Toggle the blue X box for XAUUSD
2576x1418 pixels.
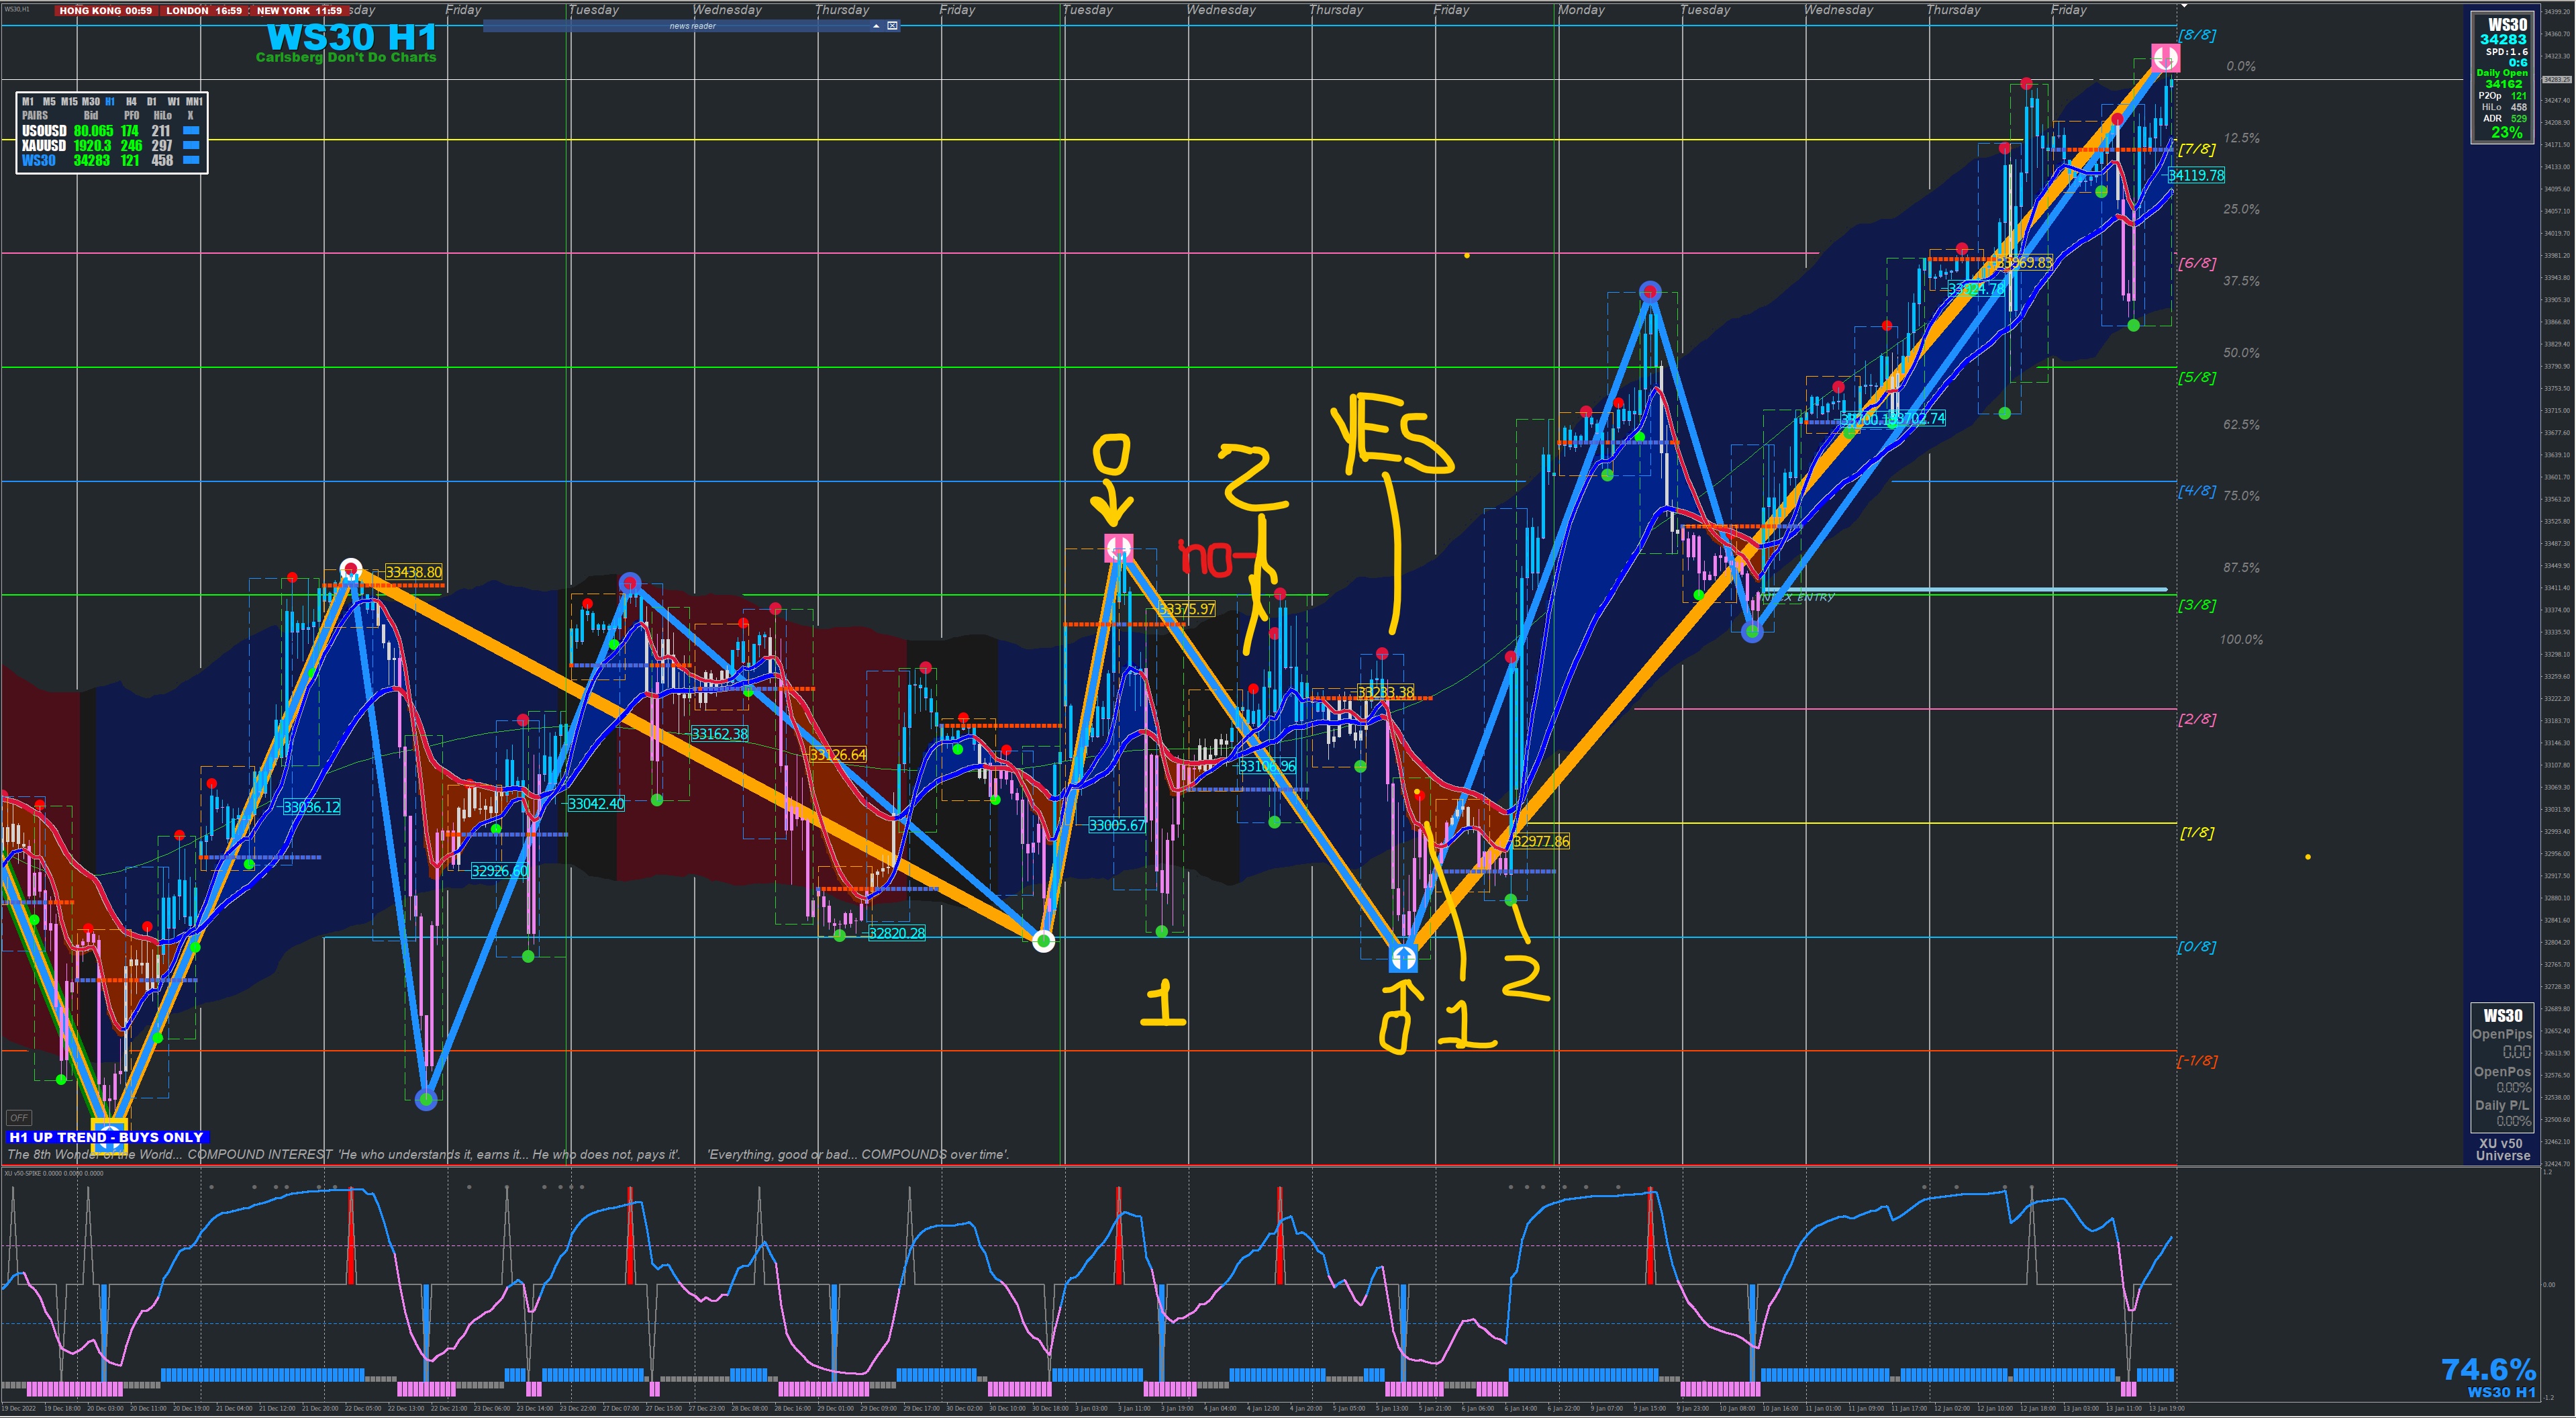click(191, 146)
